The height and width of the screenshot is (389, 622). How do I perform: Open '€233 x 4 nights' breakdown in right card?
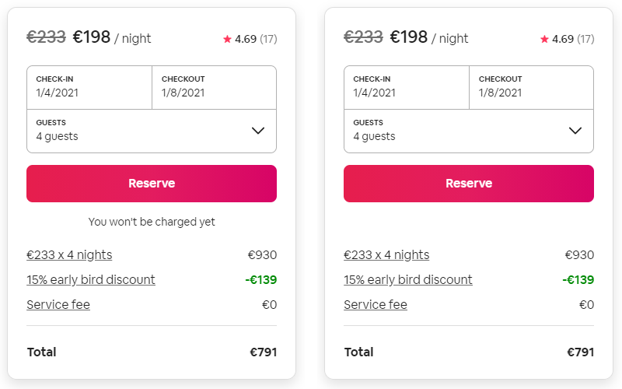[386, 254]
